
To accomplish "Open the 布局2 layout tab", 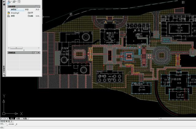I will pyautogui.click(x=25, y=118).
